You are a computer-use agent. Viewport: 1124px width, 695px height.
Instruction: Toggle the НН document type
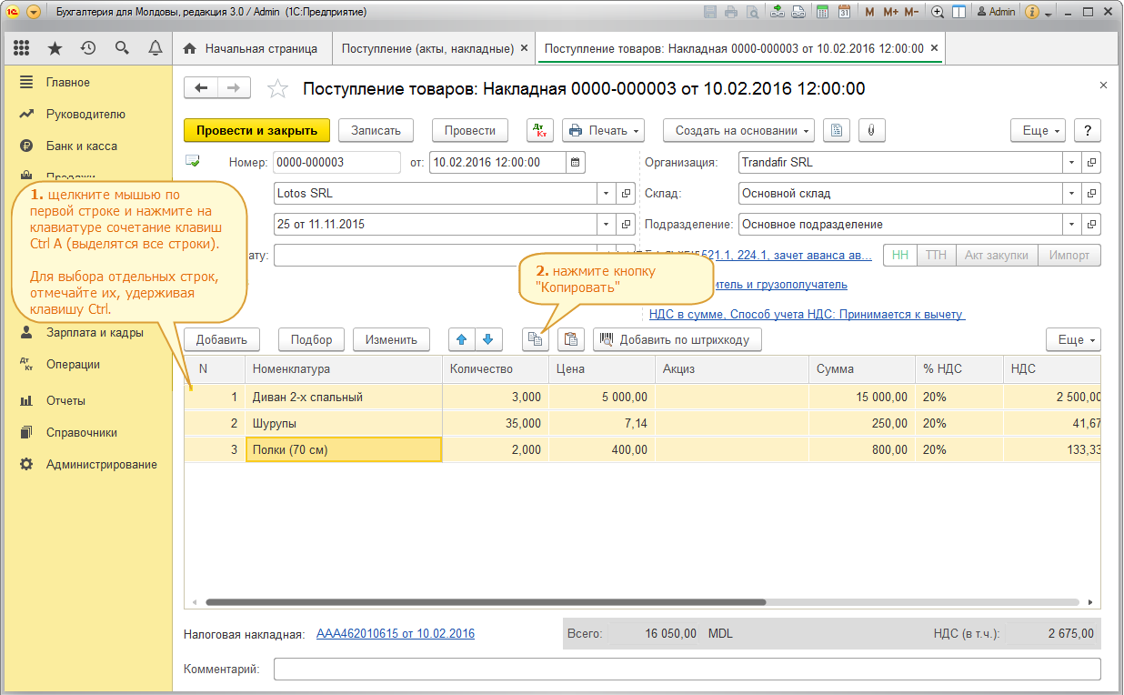[899, 256]
